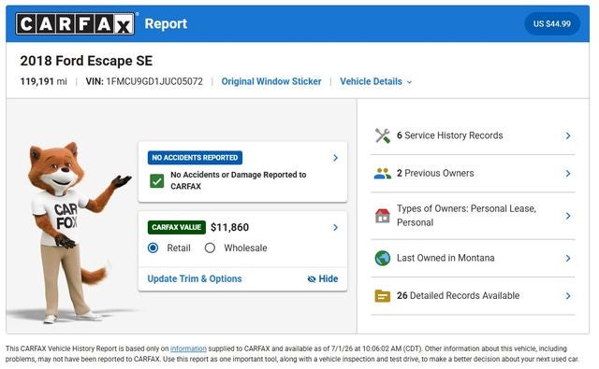
Task: Expand the 6 Service History Records row arrow
Action: click(568, 135)
